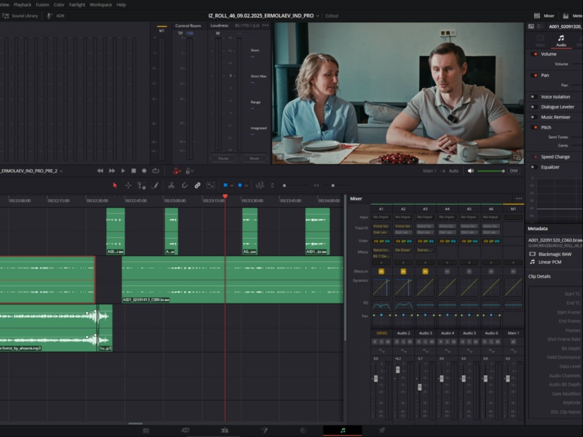Screen dimensions: 583x437
Task: Enable the Equalizer toggle in Inspector
Action: [533, 167]
